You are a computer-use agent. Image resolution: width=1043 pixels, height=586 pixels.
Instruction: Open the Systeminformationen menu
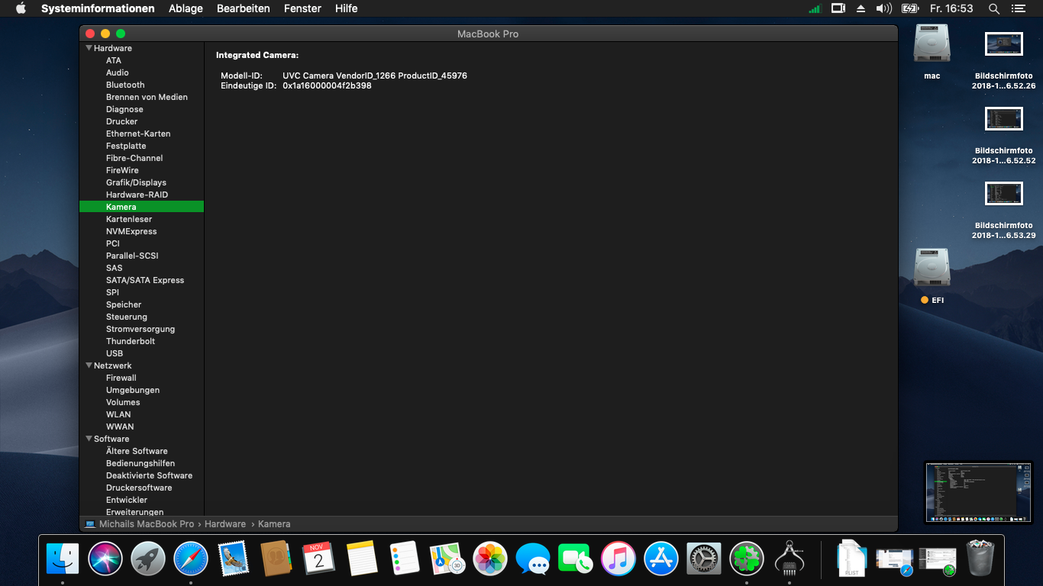[x=98, y=8]
